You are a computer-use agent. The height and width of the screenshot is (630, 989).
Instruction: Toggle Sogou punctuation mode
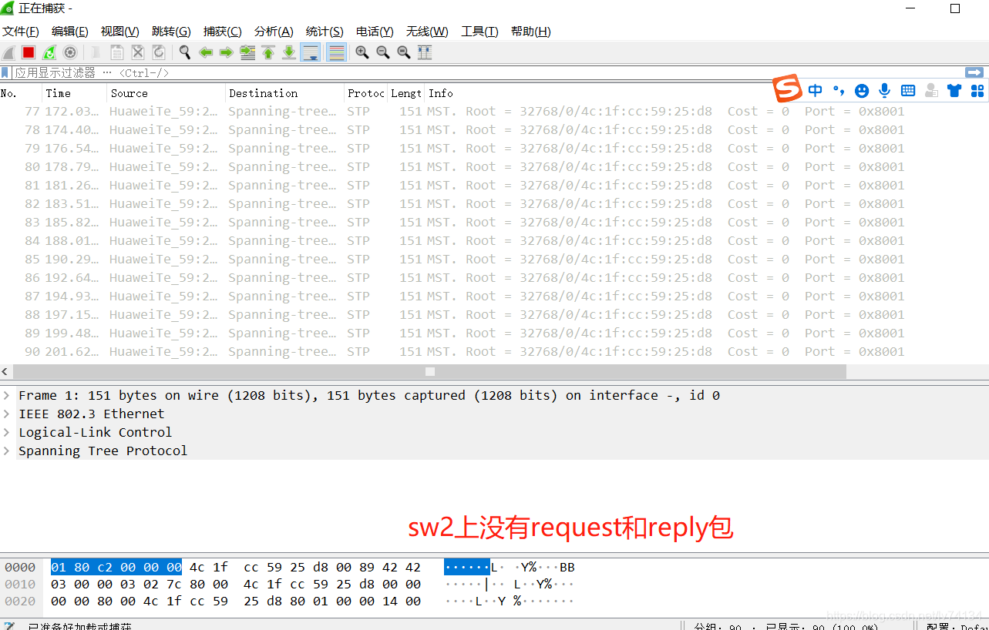click(839, 91)
